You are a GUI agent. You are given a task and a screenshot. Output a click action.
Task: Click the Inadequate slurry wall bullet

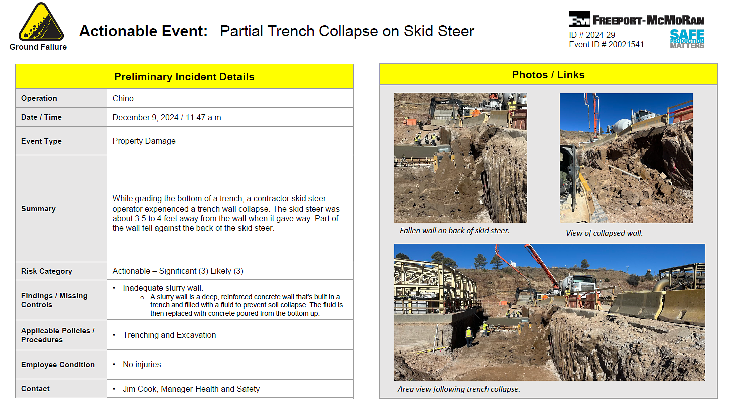pos(163,288)
